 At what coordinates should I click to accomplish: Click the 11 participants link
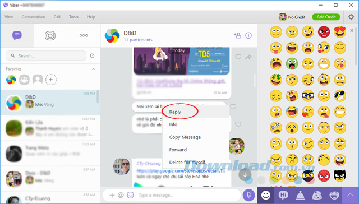point(138,40)
